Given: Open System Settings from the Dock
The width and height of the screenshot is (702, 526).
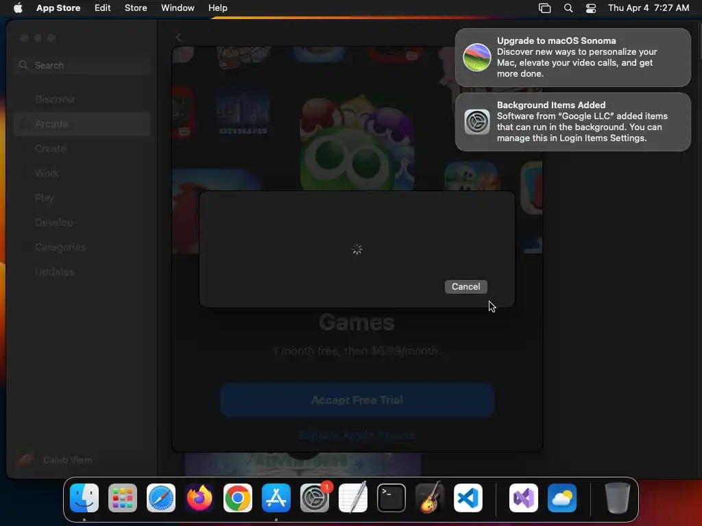Looking at the screenshot, I should pos(315,498).
